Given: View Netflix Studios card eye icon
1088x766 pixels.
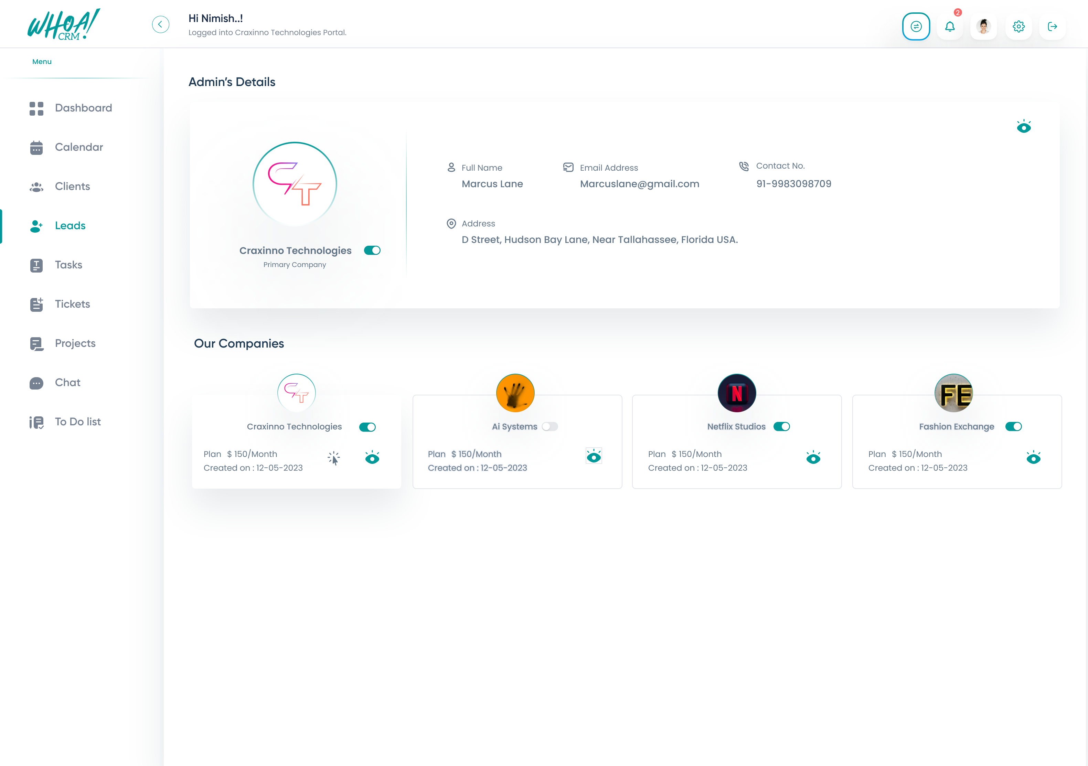Looking at the screenshot, I should tap(813, 457).
